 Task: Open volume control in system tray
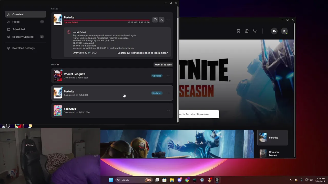click(311, 180)
